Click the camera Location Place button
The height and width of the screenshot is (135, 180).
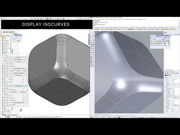(175, 98)
